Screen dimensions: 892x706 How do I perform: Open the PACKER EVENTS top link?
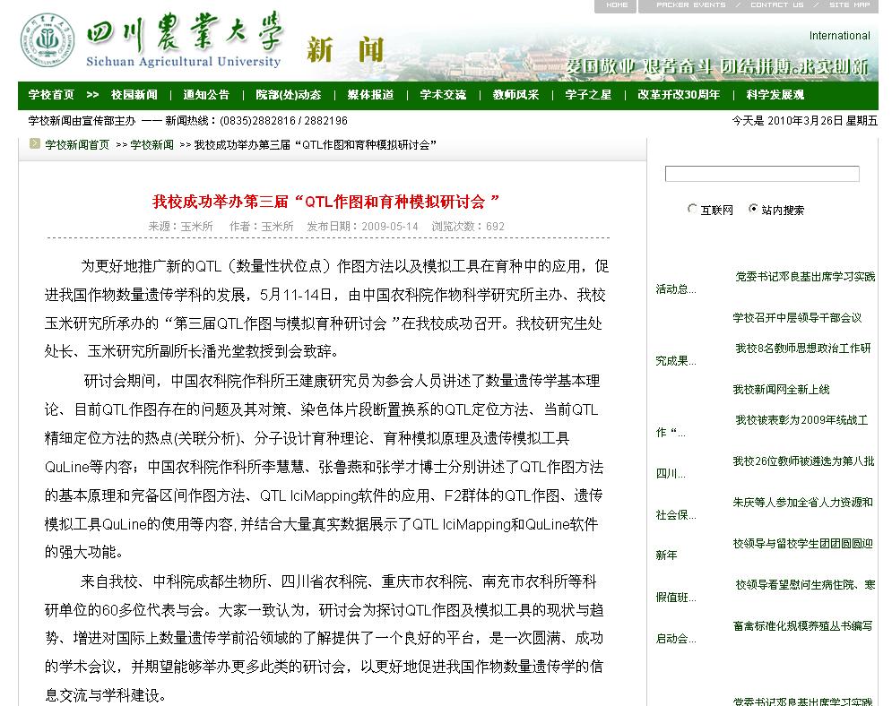pos(690,5)
